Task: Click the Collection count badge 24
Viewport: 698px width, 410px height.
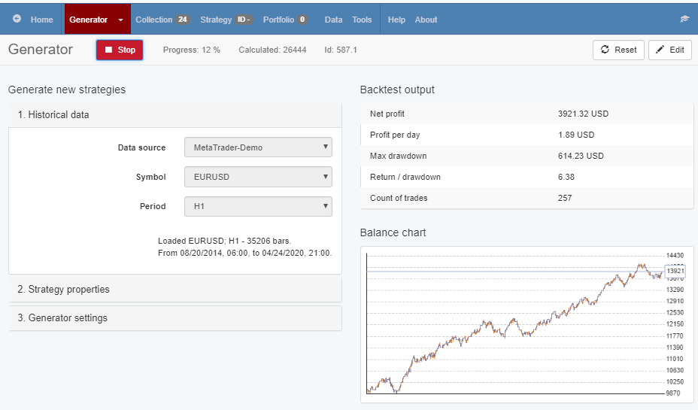Action: tap(183, 20)
